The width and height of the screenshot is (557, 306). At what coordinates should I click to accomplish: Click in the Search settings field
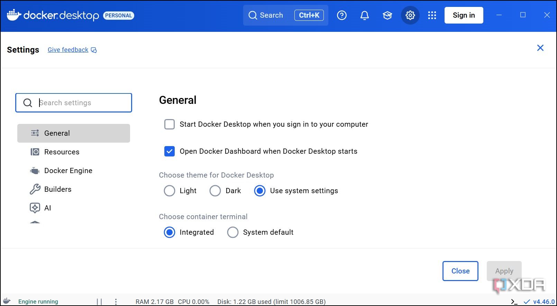83,103
